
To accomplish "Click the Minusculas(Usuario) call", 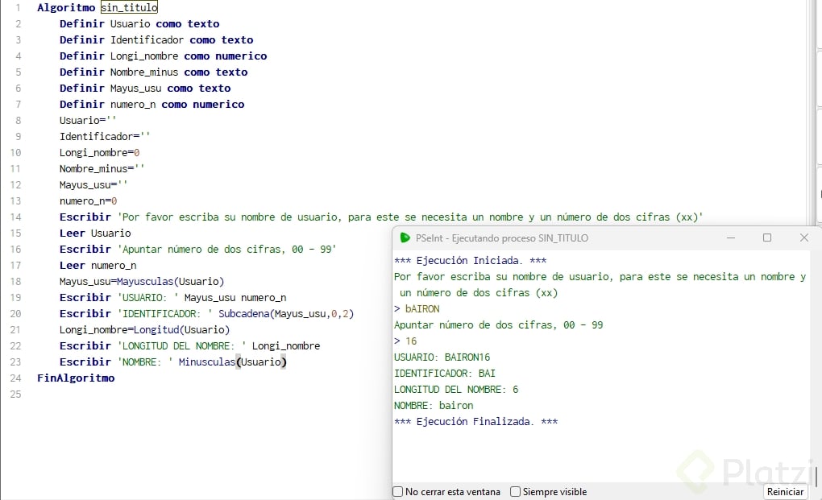I will coord(233,362).
